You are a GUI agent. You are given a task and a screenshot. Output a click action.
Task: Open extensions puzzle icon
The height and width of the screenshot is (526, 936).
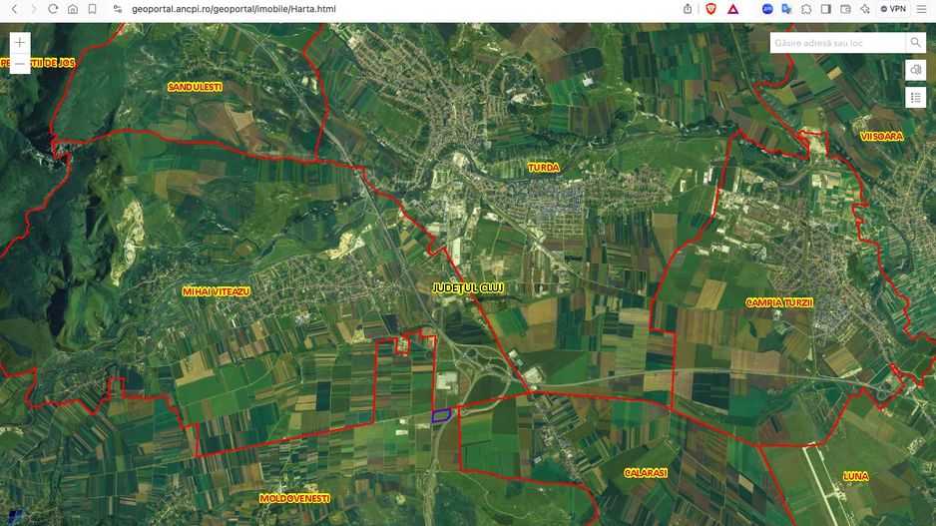(x=806, y=9)
